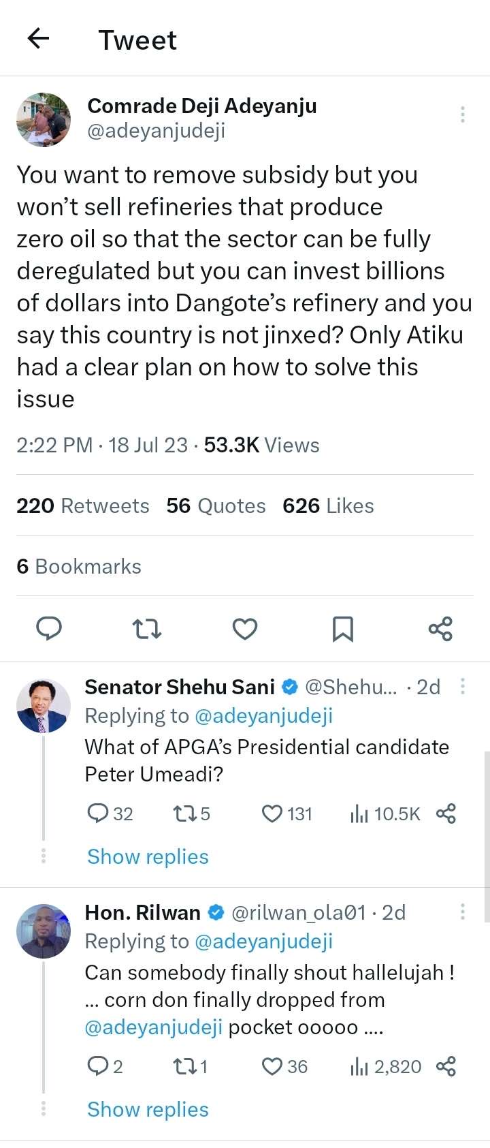Viewport: 490px width, 1148px height.
Task: Show replies under Shehu Sani's comment
Action: tap(148, 856)
